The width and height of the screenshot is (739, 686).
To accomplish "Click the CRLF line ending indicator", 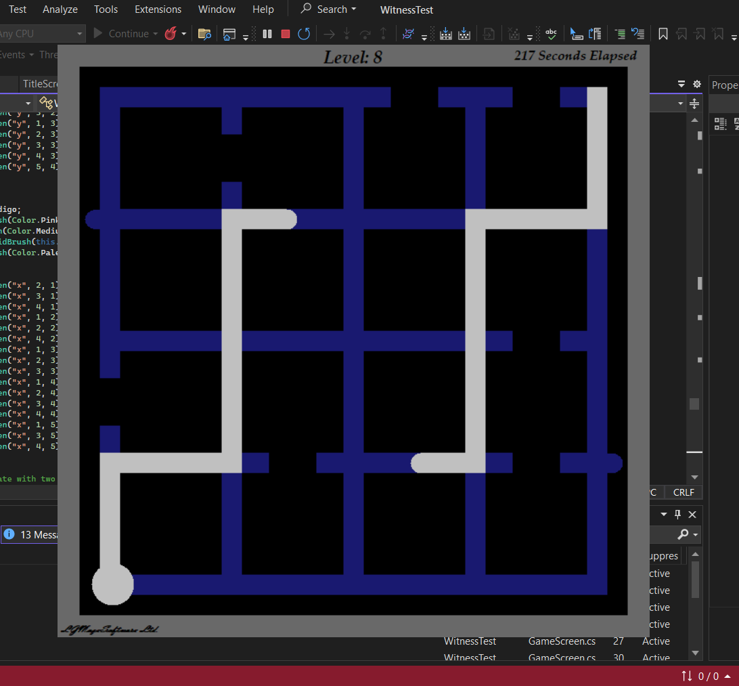I will pyautogui.click(x=684, y=492).
